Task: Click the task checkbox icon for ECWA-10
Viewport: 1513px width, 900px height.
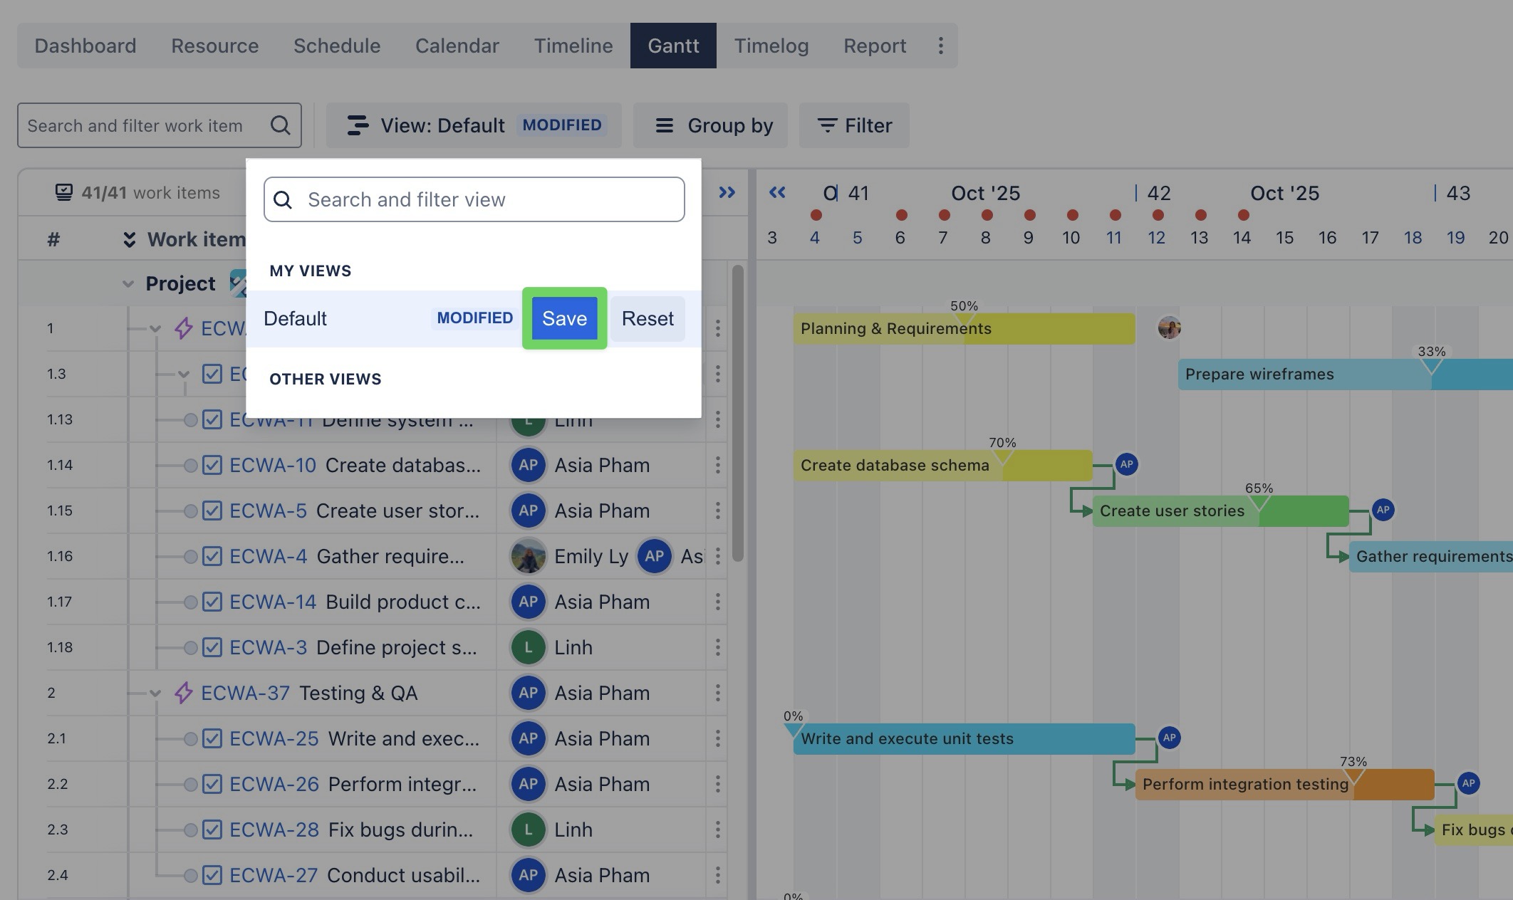Action: pos(212,465)
